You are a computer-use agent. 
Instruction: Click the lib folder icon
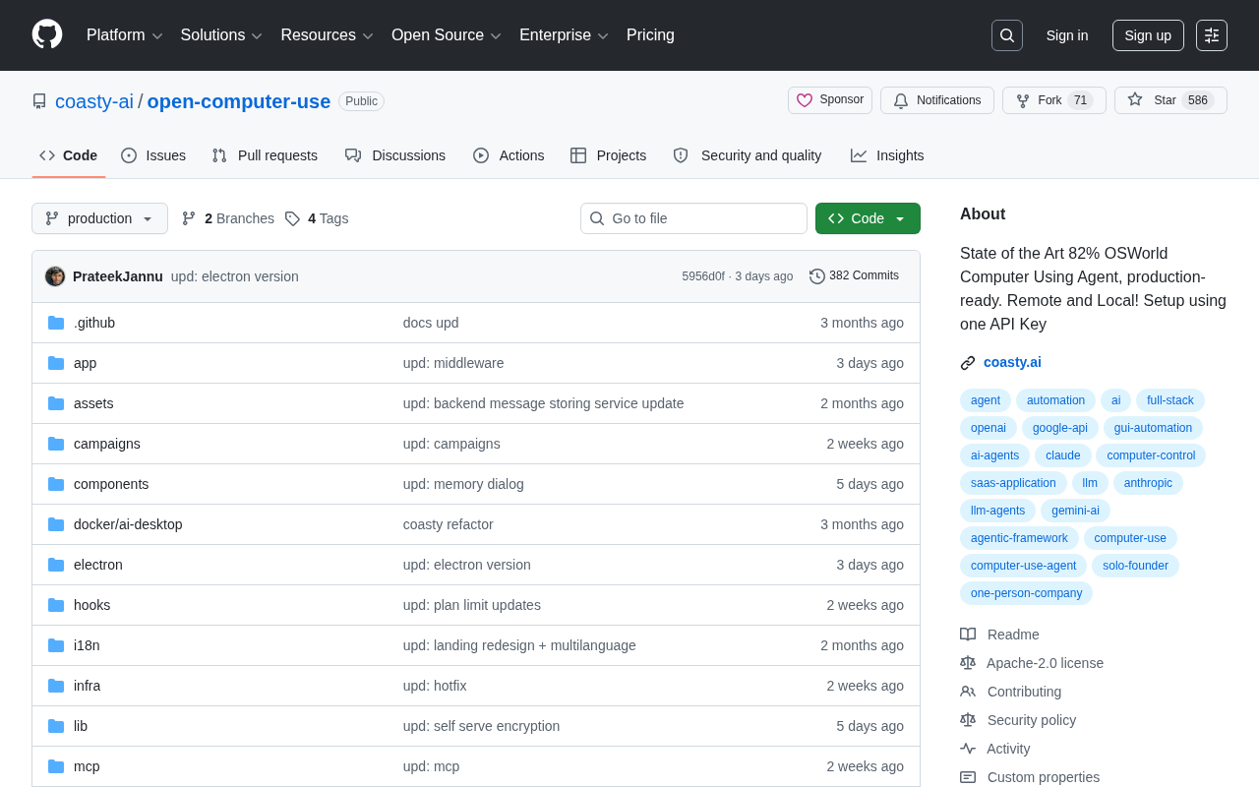pos(56,726)
